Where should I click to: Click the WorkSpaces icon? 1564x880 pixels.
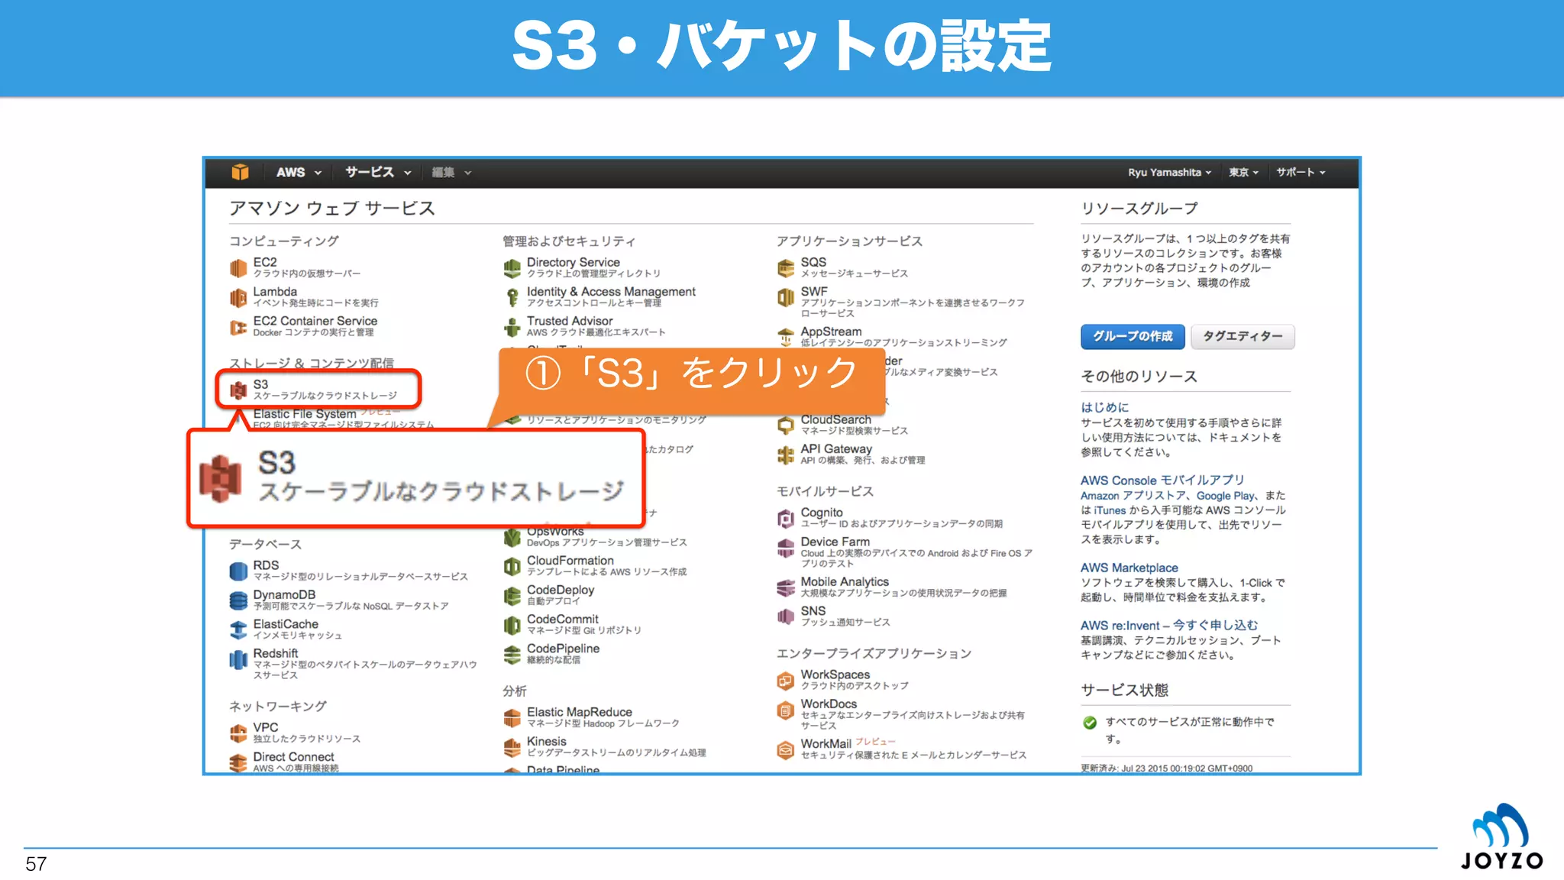coord(786,681)
